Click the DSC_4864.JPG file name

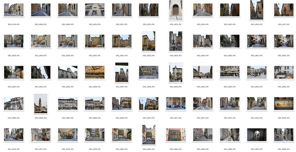pos(284,87)
